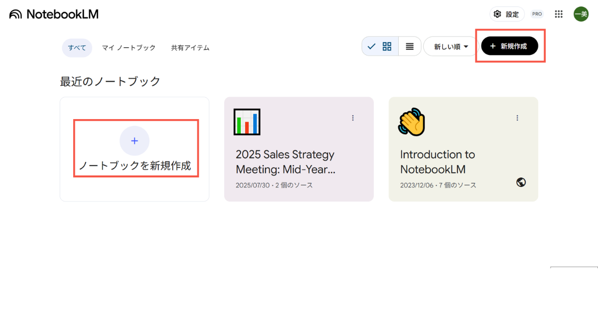598x313 pixels.
Task: Select the すべて tab
Action: pos(77,48)
